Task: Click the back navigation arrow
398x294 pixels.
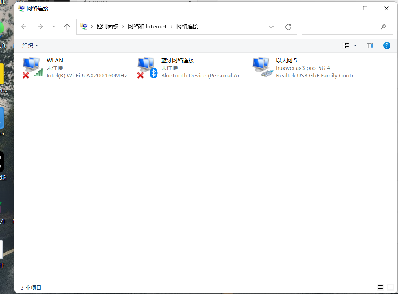Action: [x=24, y=26]
